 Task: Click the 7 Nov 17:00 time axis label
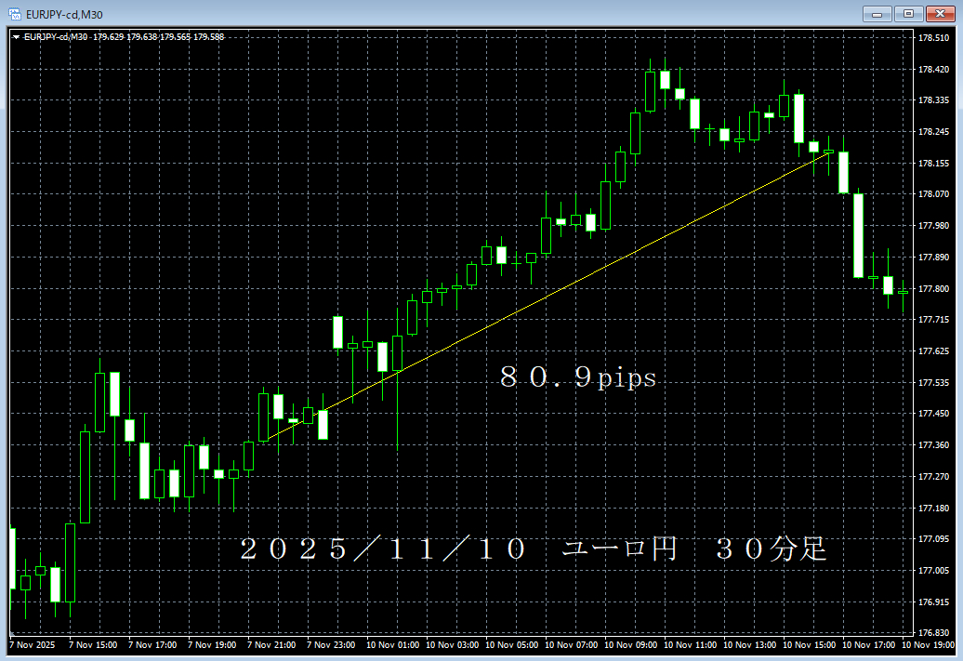[152, 645]
